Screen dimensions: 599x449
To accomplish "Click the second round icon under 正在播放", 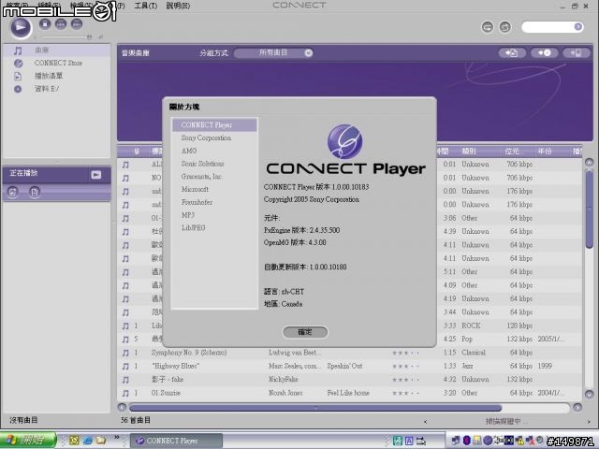I will (35, 192).
